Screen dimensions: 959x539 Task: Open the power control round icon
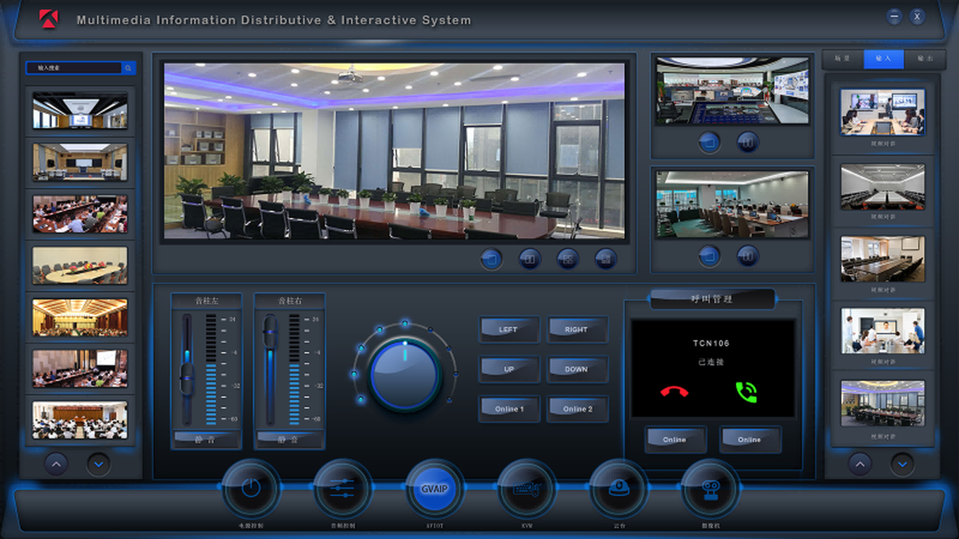point(251,489)
